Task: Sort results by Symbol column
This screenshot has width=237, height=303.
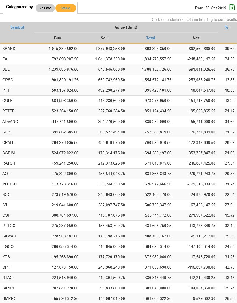Action: (17, 27)
